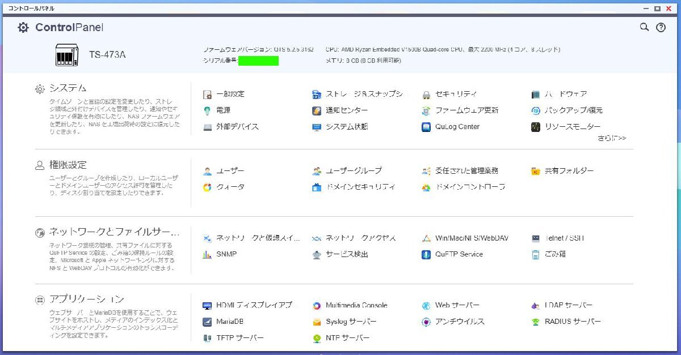Viewport: 681px width, 355px height.
Task: Open ネットワークアクセス settings
Action: point(354,238)
